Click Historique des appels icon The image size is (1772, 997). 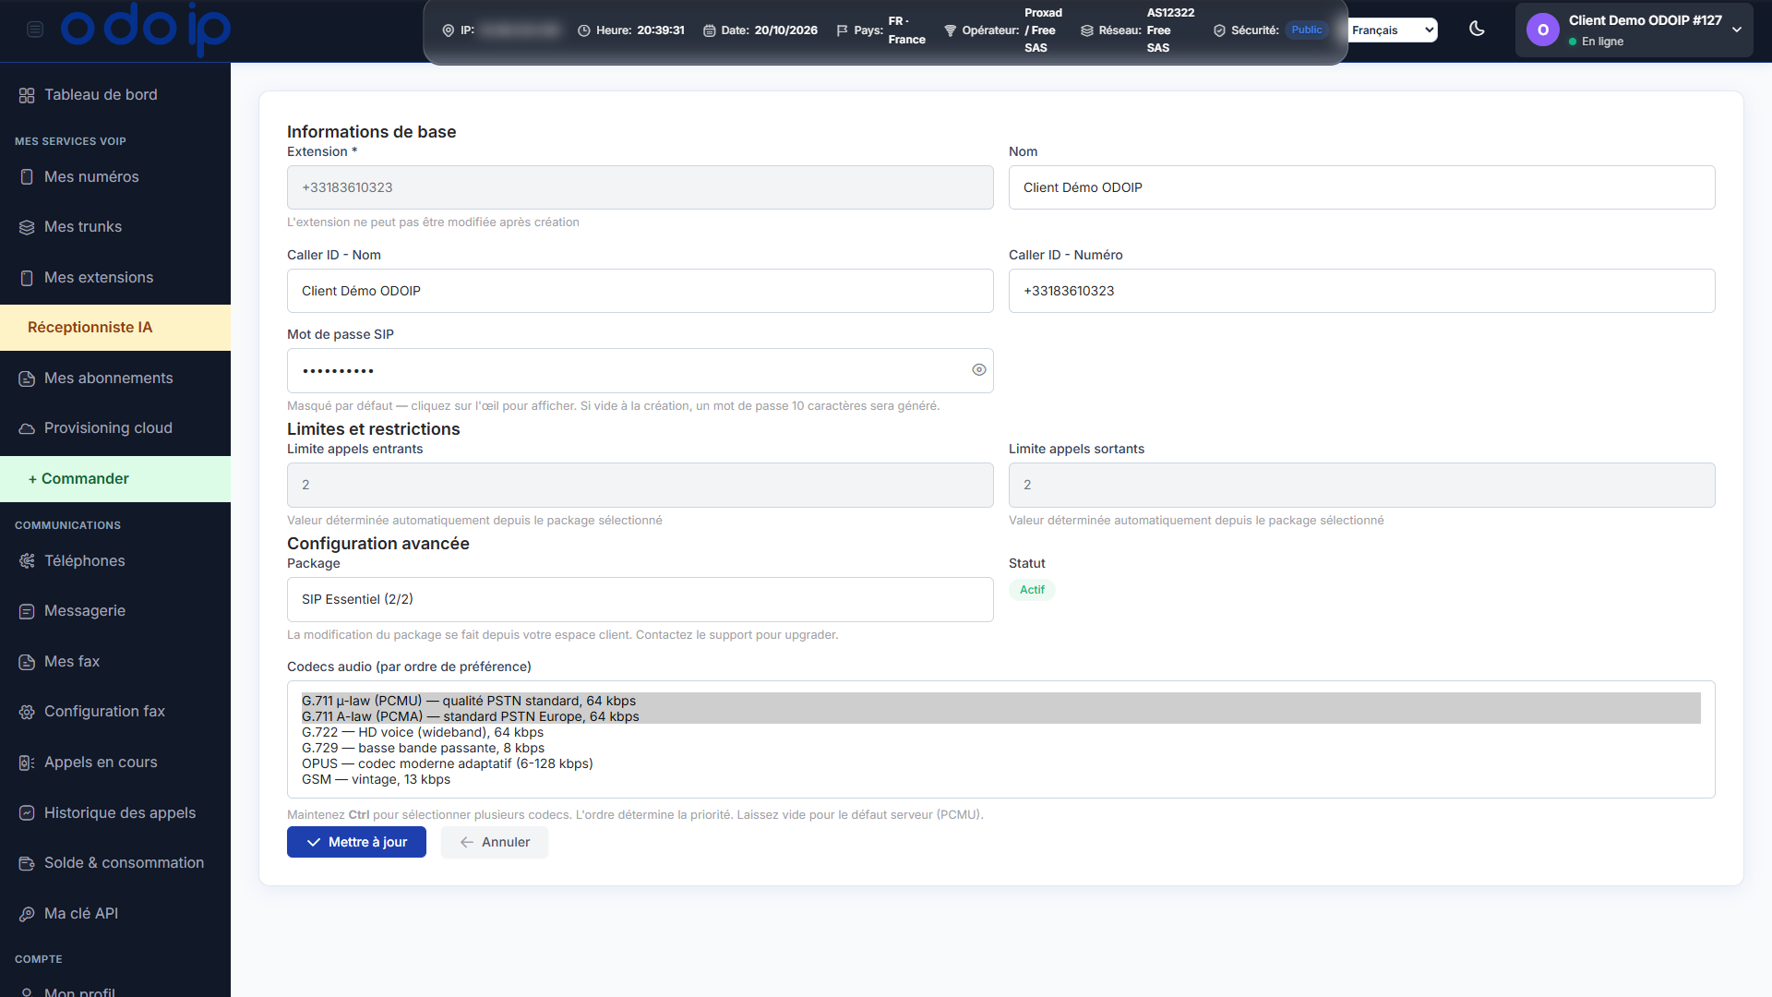[27, 813]
